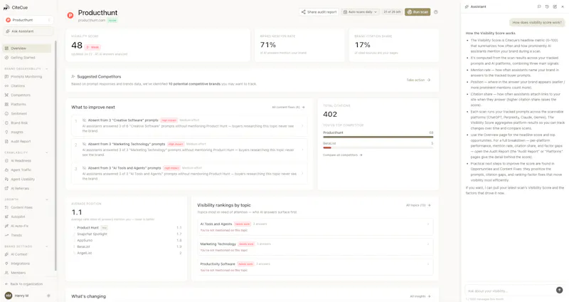The width and height of the screenshot is (569, 302).
Task: Click the AppSumo position row
Action: point(127,240)
